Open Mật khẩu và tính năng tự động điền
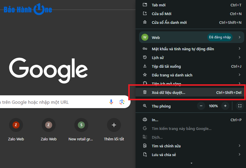The image size is (246, 168). pos(191,49)
